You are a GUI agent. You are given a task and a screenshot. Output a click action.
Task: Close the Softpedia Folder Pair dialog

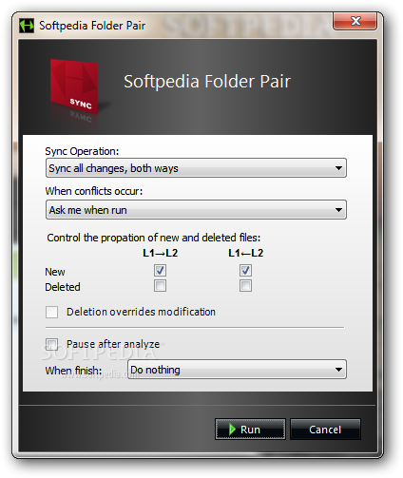pyautogui.click(x=355, y=21)
